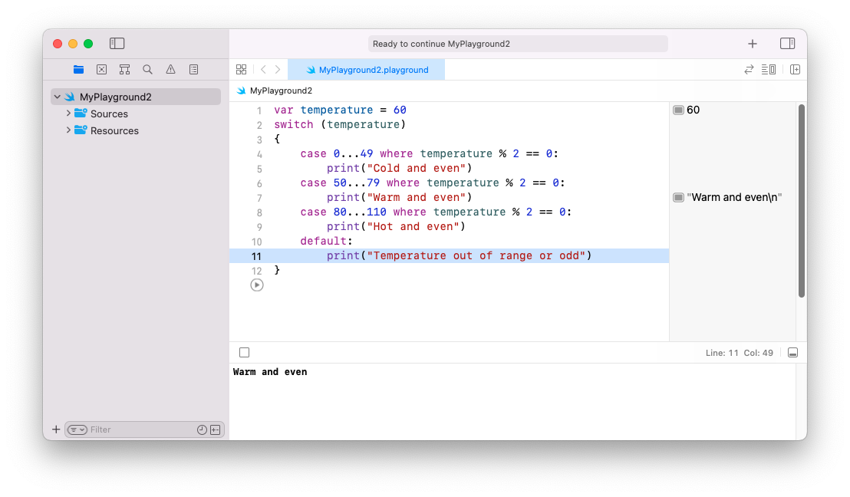The width and height of the screenshot is (850, 497).
Task: Click "switch (temperature)" on line 2
Action: click(340, 125)
